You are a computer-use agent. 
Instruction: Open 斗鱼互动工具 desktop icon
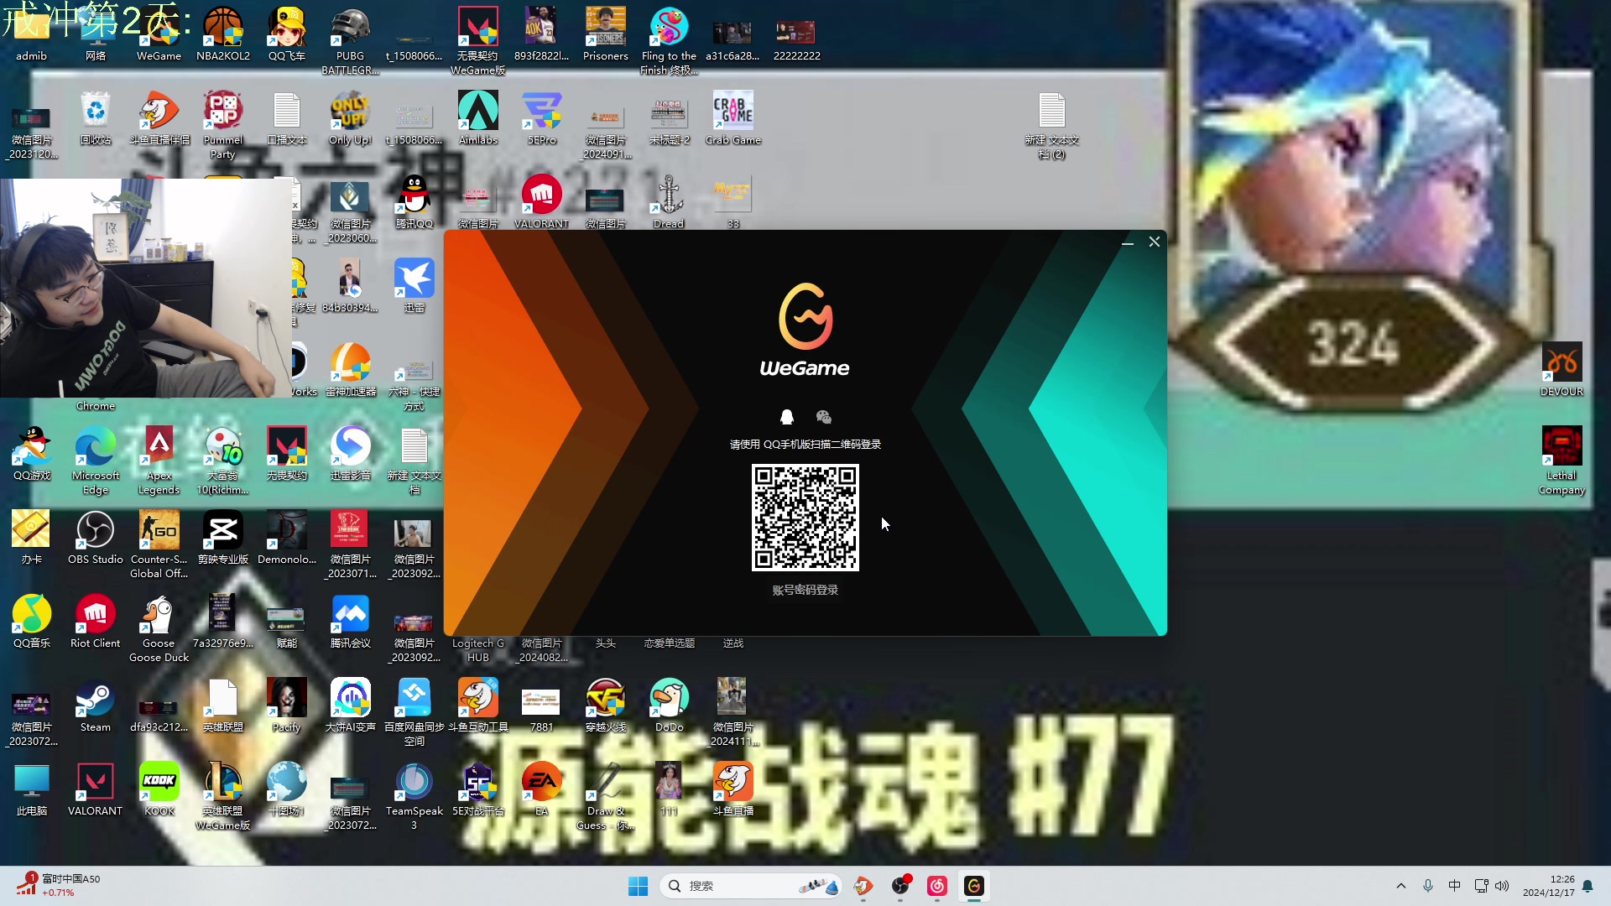478,706
